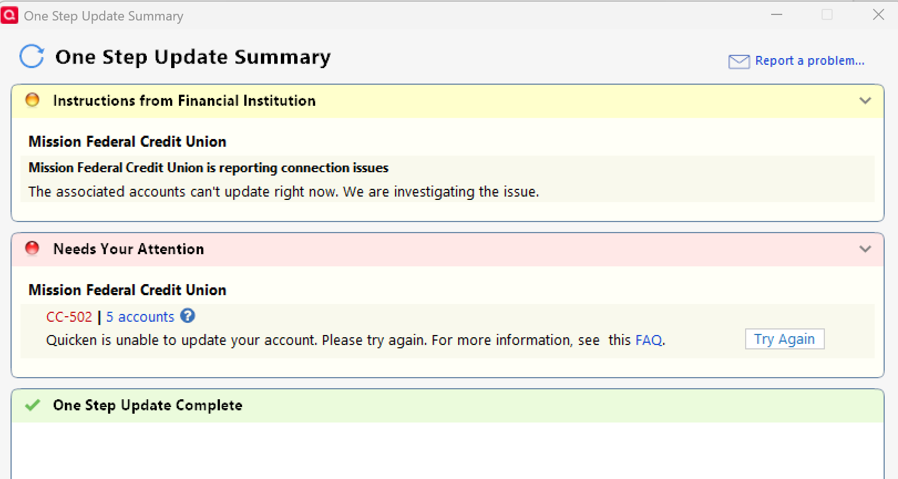This screenshot has width=898, height=479.
Task: Select the 'reporting connection issues' bold line
Action: tap(208, 168)
